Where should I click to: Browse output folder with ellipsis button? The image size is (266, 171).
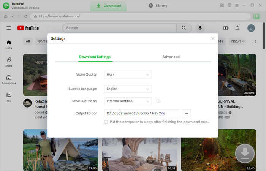(186, 113)
